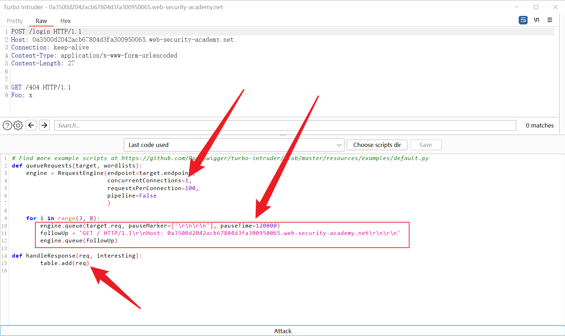The width and height of the screenshot is (565, 336).
Task: Select the Raw tab
Action: click(x=41, y=21)
